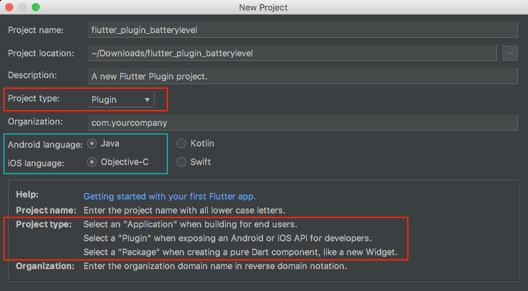Screen dimensions: 528x291
Task: Select Objective-C for iOS language
Action: pyautogui.click(x=92, y=162)
